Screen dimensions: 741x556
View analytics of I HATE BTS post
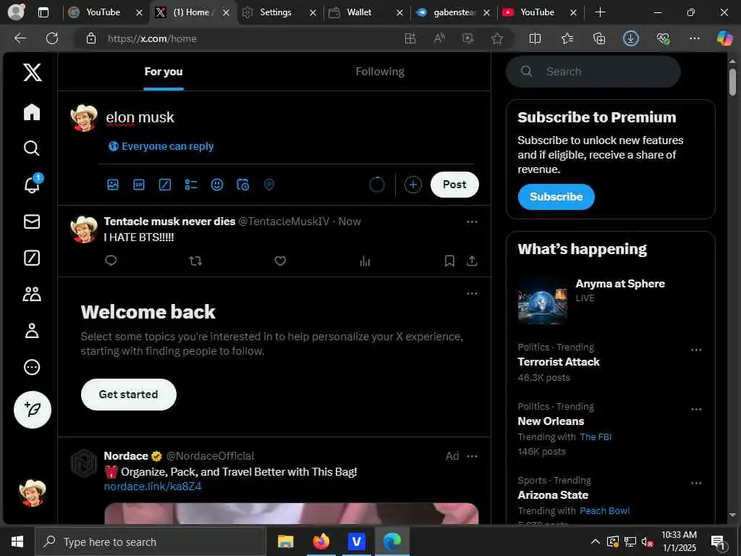pyautogui.click(x=365, y=261)
